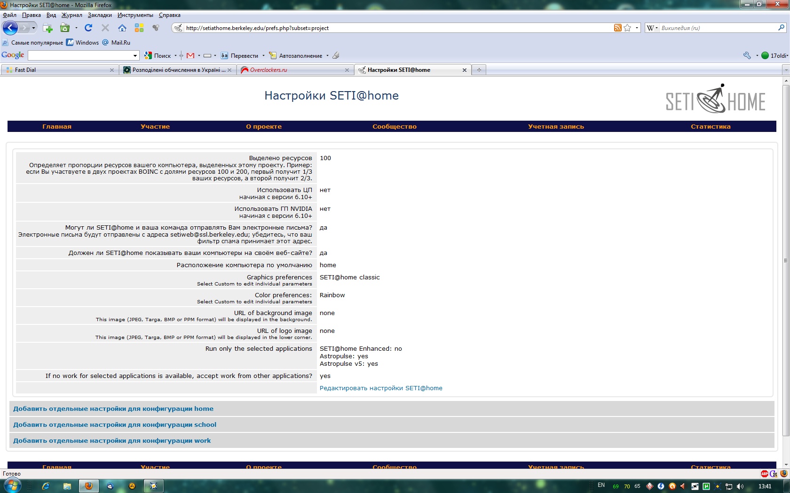The height and width of the screenshot is (493, 790).
Task: Click the SETI@home logo image
Action: click(x=716, y=99)
